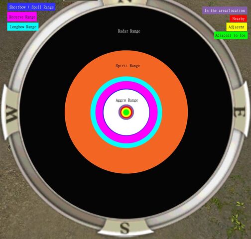Click the green 'Adjacent to foe' label
The width and height of the screenshot is (251, 239).
tap(231, 35)
